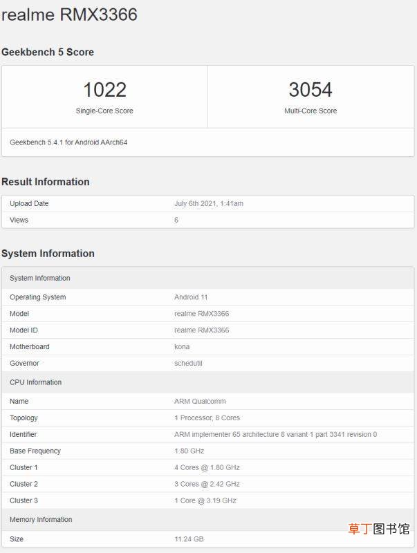Screen dimensions: 417x553
Task: Select the '1 Core @ 3.19 GHz' value
Action: click(x=205, y=500)
